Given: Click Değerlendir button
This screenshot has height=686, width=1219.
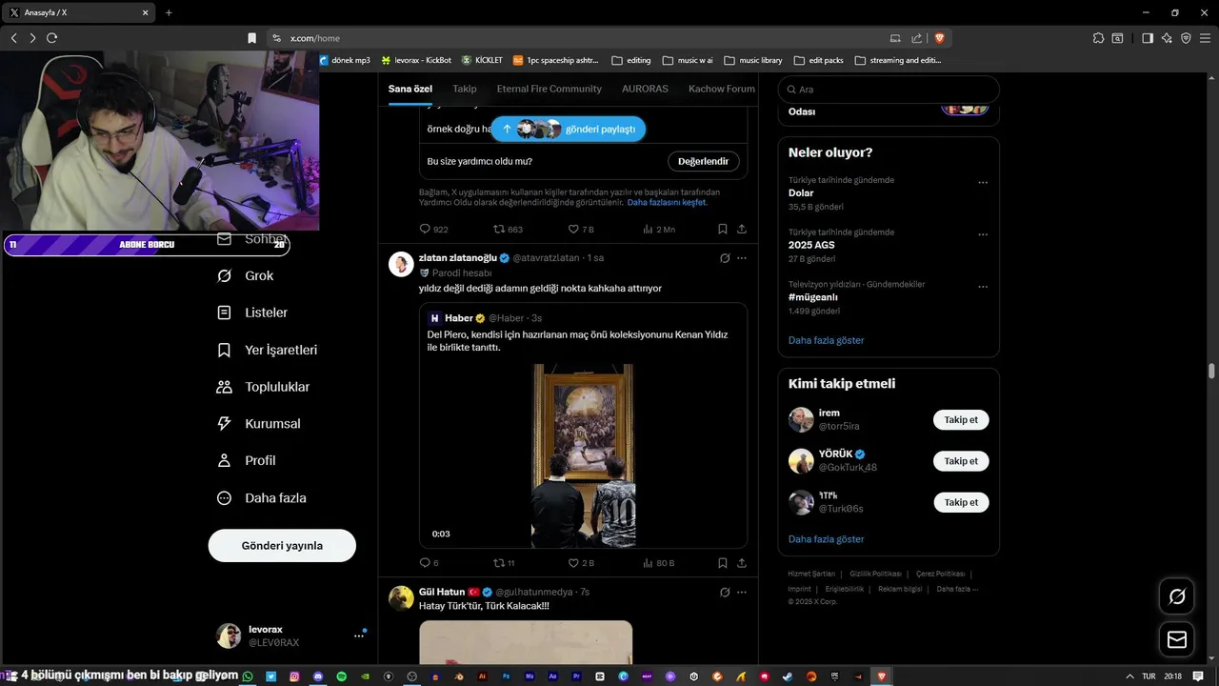Looking at the screenshot, I should pyautogui.click(x=704, y=161).
